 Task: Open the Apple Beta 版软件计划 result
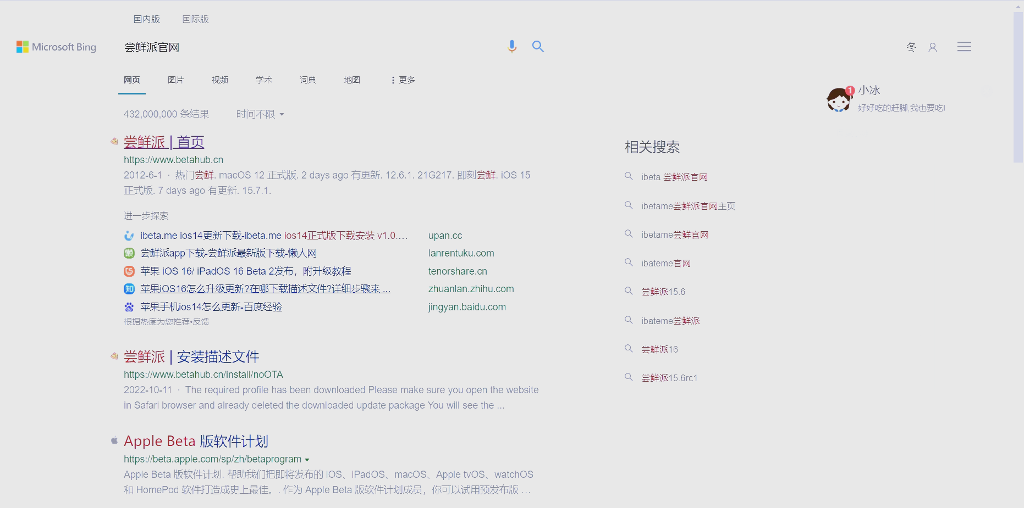tap(196, 441)
